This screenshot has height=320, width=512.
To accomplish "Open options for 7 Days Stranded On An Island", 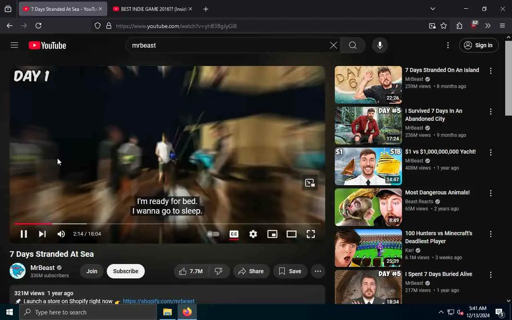I will (x=491, y=71).
